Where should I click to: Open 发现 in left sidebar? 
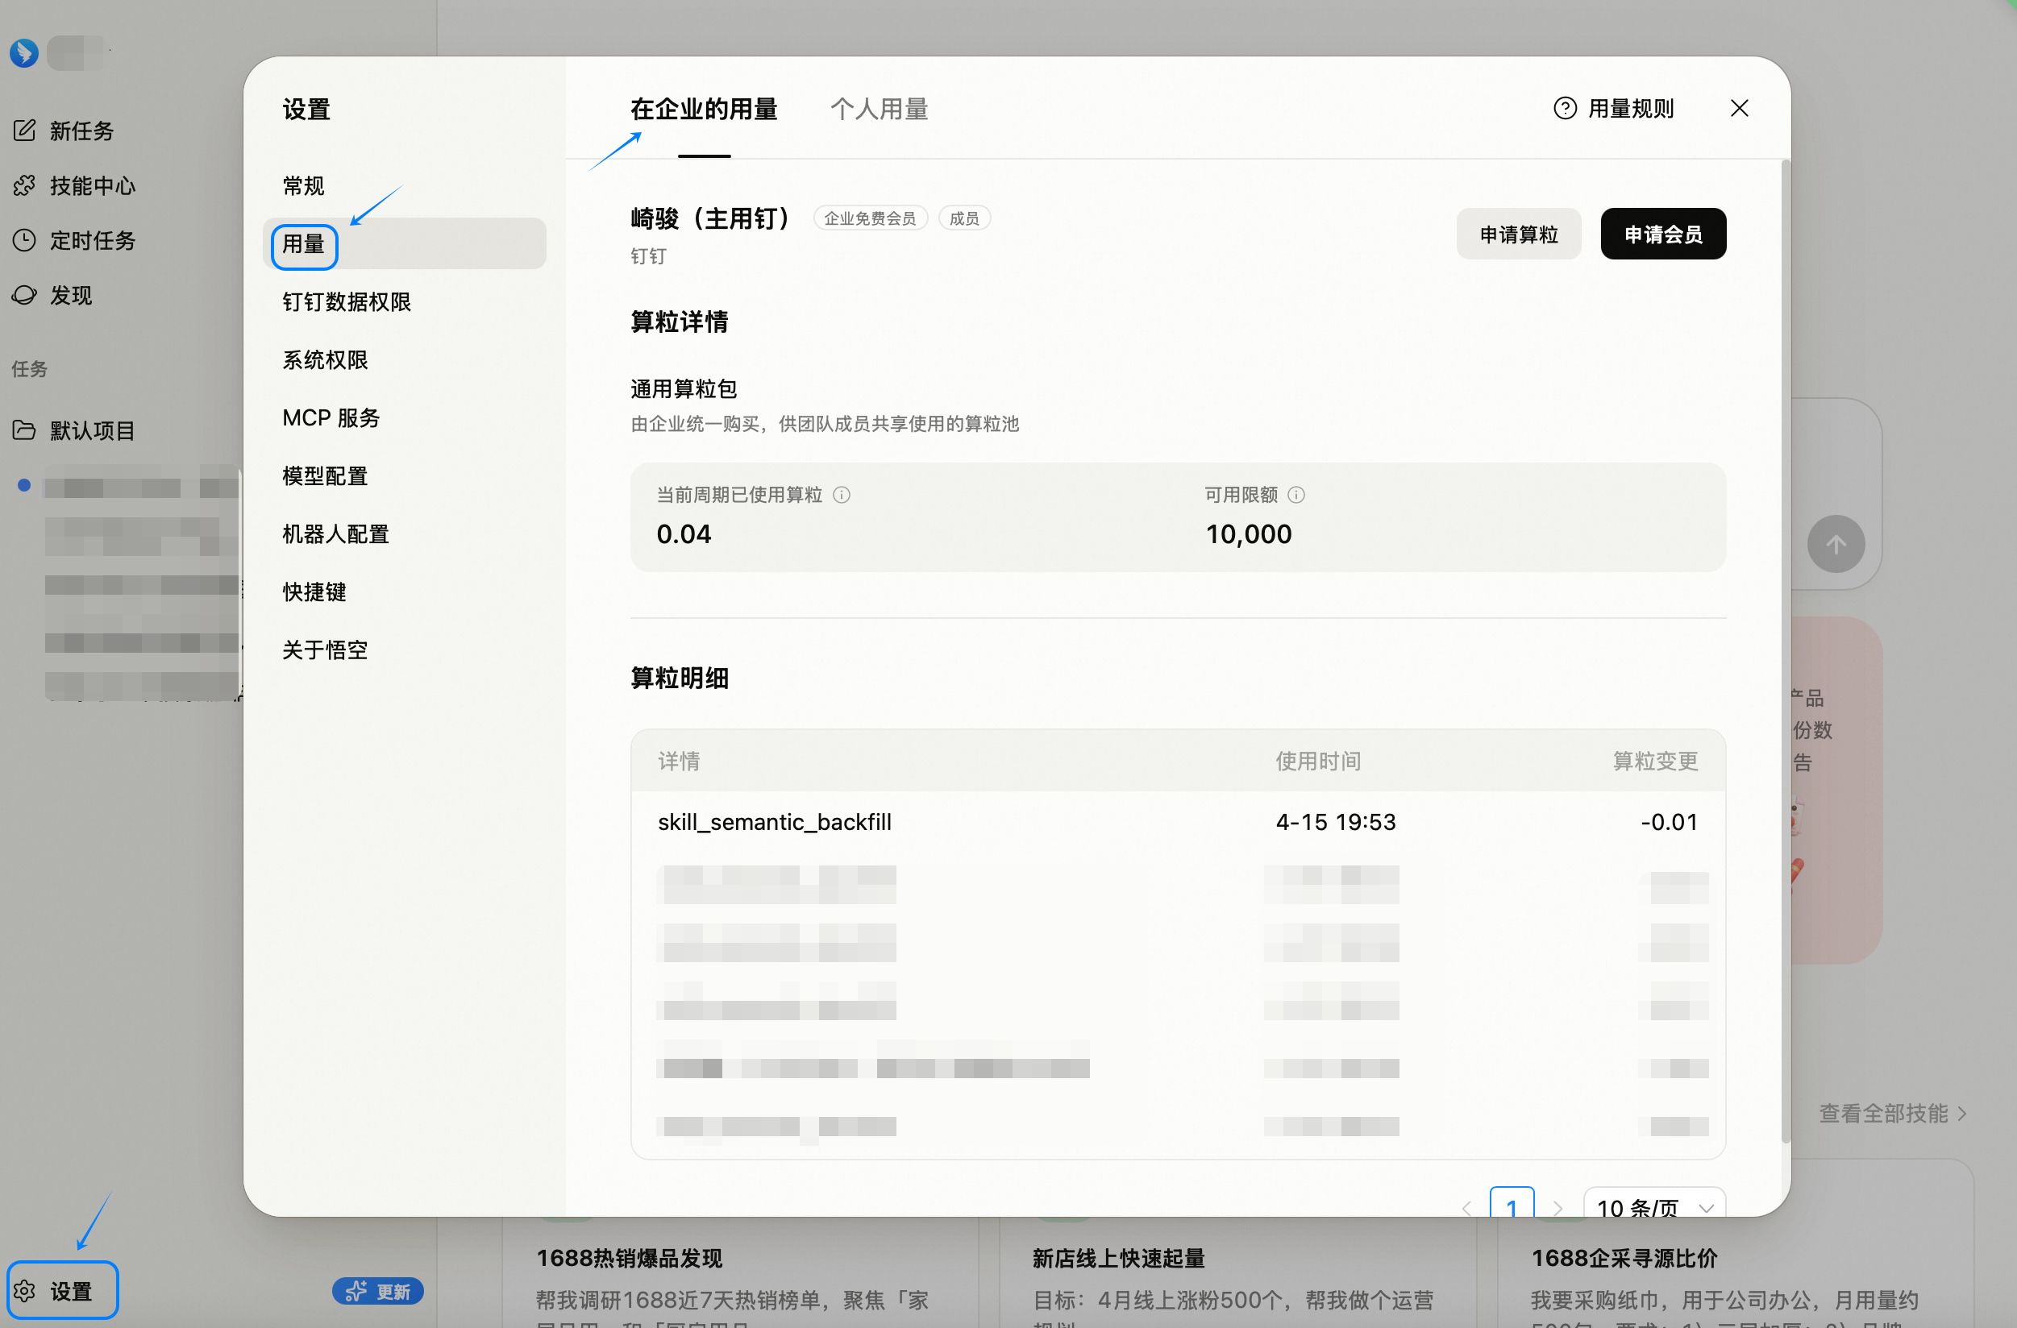click(x=71, y=295)
